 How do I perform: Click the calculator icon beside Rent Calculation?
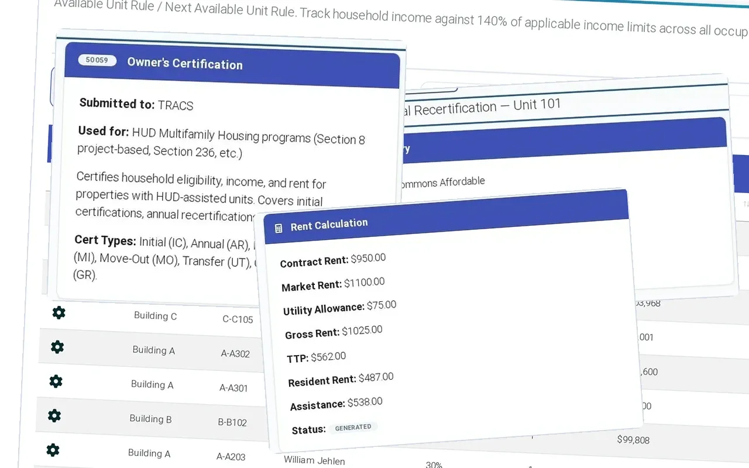tap(279, 228)
